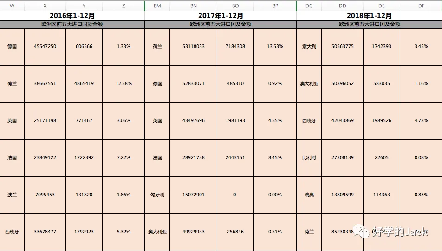The width and height of the screenshot is (442, 251).
Task: Click the 2018年1-12月 title cell
Action: click(x=369, y=16)
